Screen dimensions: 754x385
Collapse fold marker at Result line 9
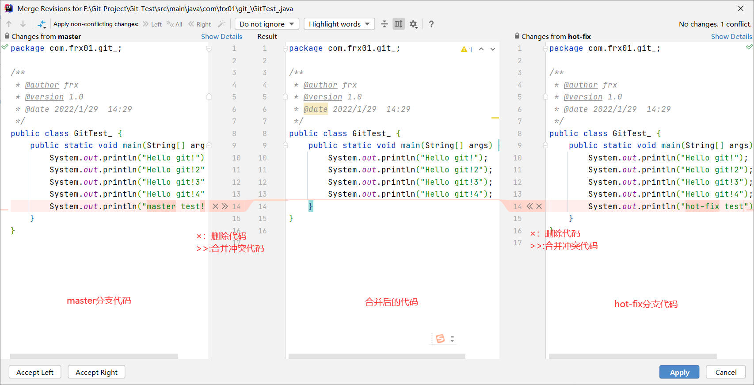pos(285,145)
